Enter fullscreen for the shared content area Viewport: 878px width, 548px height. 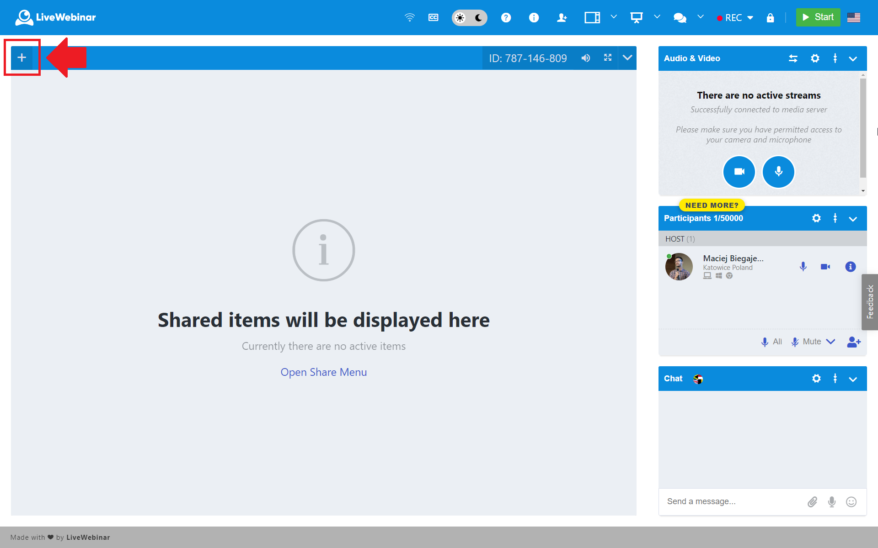pyautogui.click(x=608, y=58)
